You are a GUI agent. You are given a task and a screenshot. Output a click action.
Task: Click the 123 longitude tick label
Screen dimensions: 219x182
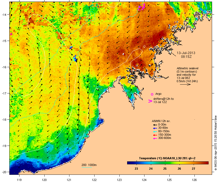(119, 180)
